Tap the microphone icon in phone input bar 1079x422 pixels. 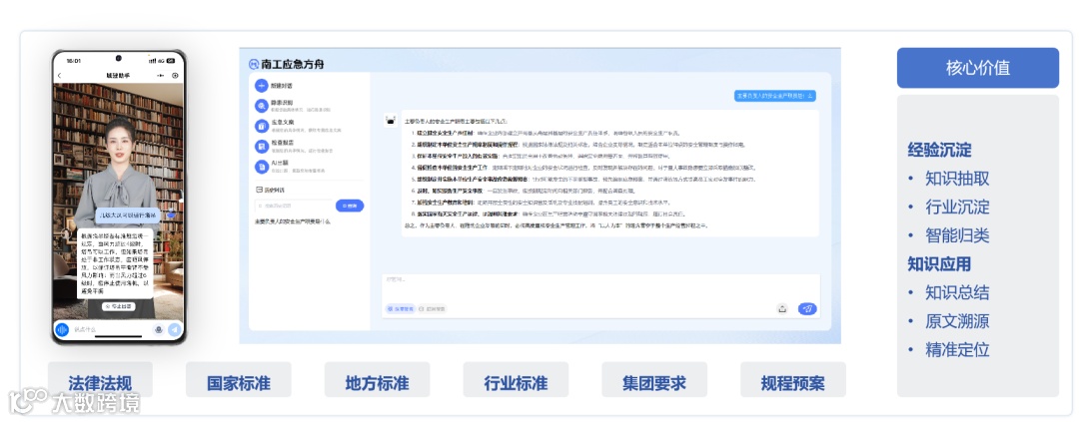(159, 330)
